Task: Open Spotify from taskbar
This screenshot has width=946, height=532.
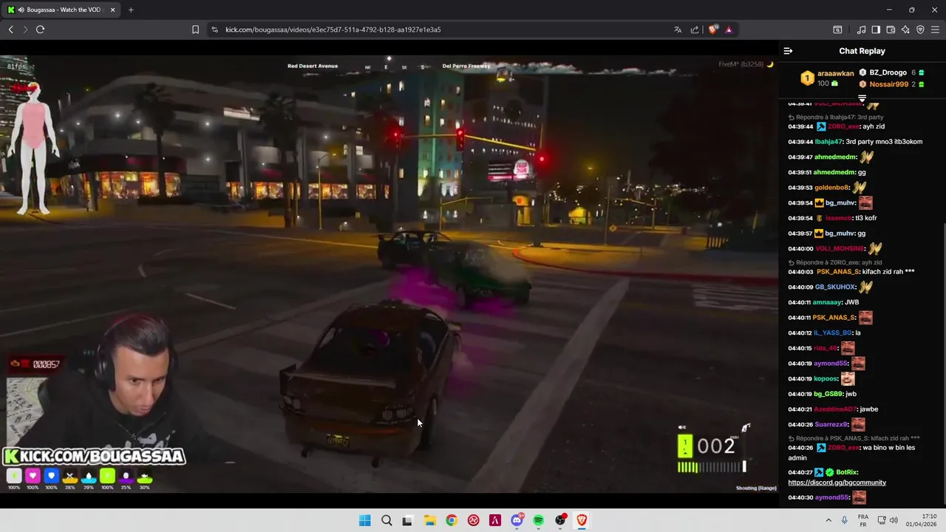Action: 538,520
